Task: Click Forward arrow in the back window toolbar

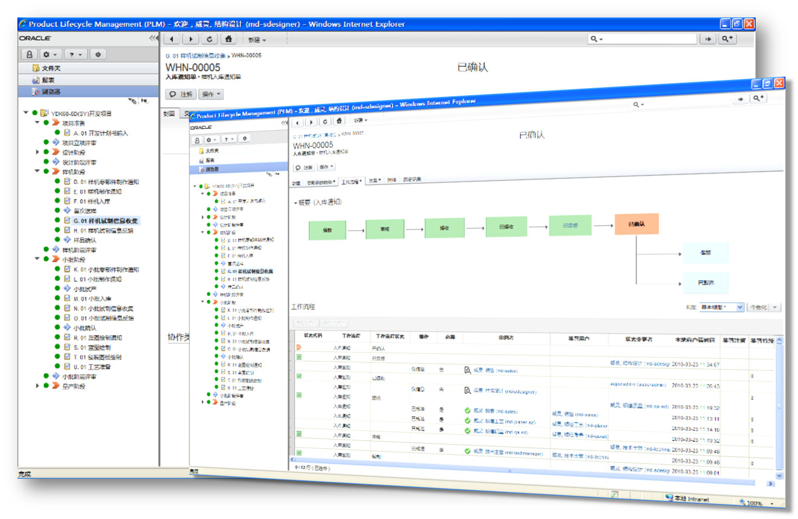Action: (191, 39)
